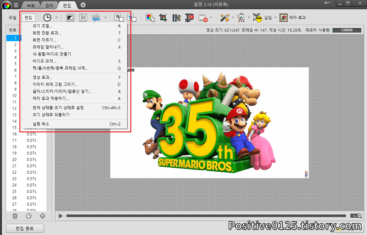Image resolution: width=367 pixels, height=235 pixels.
Task: Click the playback timeline slider bar
Action: (206, 216)
